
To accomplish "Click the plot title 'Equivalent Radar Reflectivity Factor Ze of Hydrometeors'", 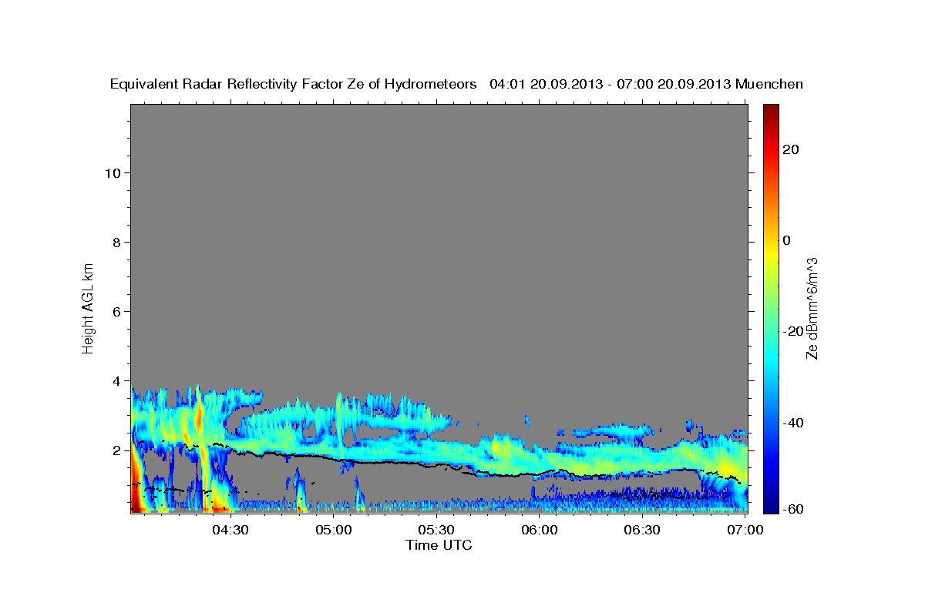I will point(294,84).
